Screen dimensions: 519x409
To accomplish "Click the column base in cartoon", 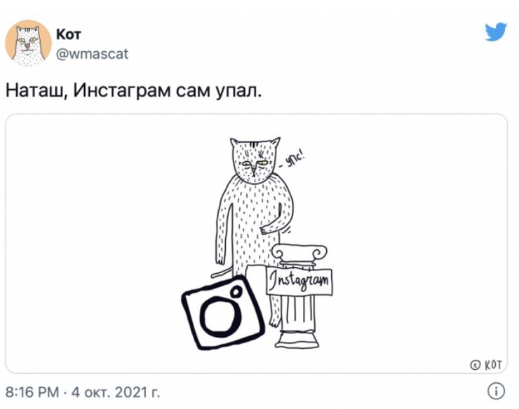I will pos(297,339).
